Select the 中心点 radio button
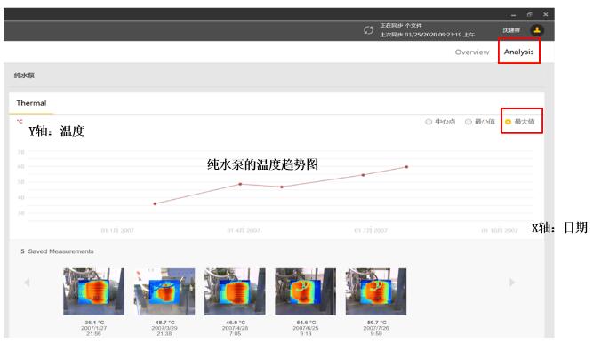 coord(429,122)
